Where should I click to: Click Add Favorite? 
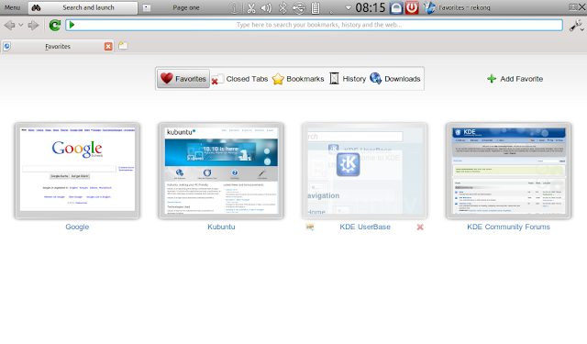[515, 79]
